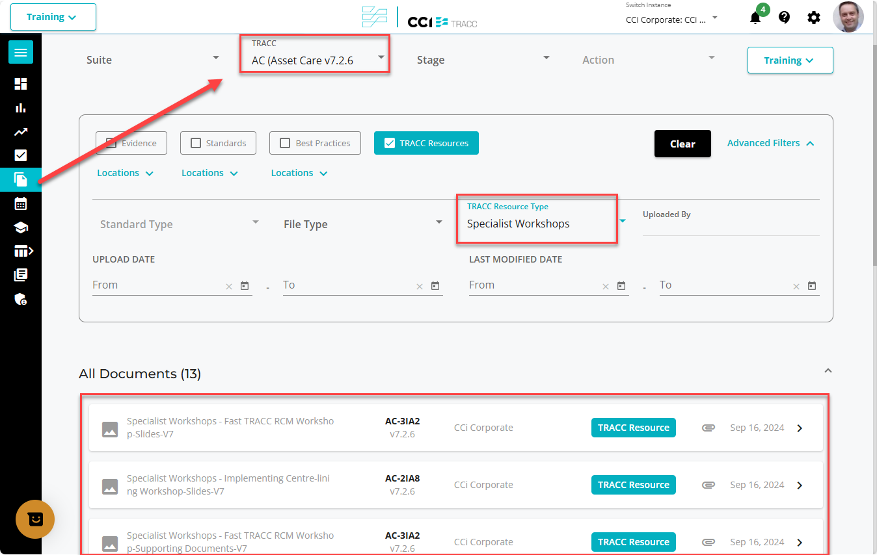Open the settings gear icon

[x=813, y=18]
